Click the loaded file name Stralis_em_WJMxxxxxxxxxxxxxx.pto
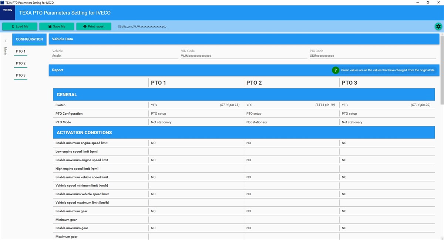This screenshot has height=240, width=444. tap(142, 27)
